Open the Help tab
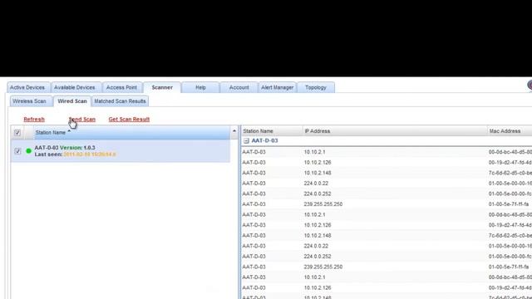Viewport: 532px width, 299px height. [200, 87]
